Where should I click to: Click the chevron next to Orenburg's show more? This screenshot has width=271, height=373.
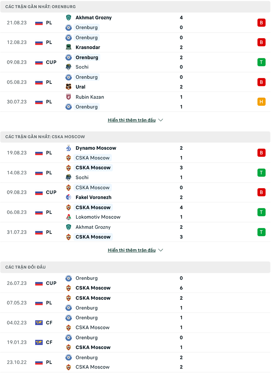(161, 120)
